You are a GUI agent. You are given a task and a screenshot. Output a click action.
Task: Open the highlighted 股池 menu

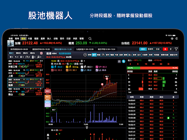(23, 39)
